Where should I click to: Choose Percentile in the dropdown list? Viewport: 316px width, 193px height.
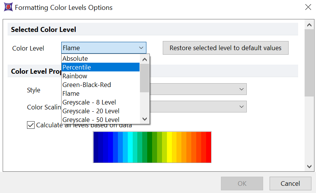pyautogui.click(x=77, y=67)
